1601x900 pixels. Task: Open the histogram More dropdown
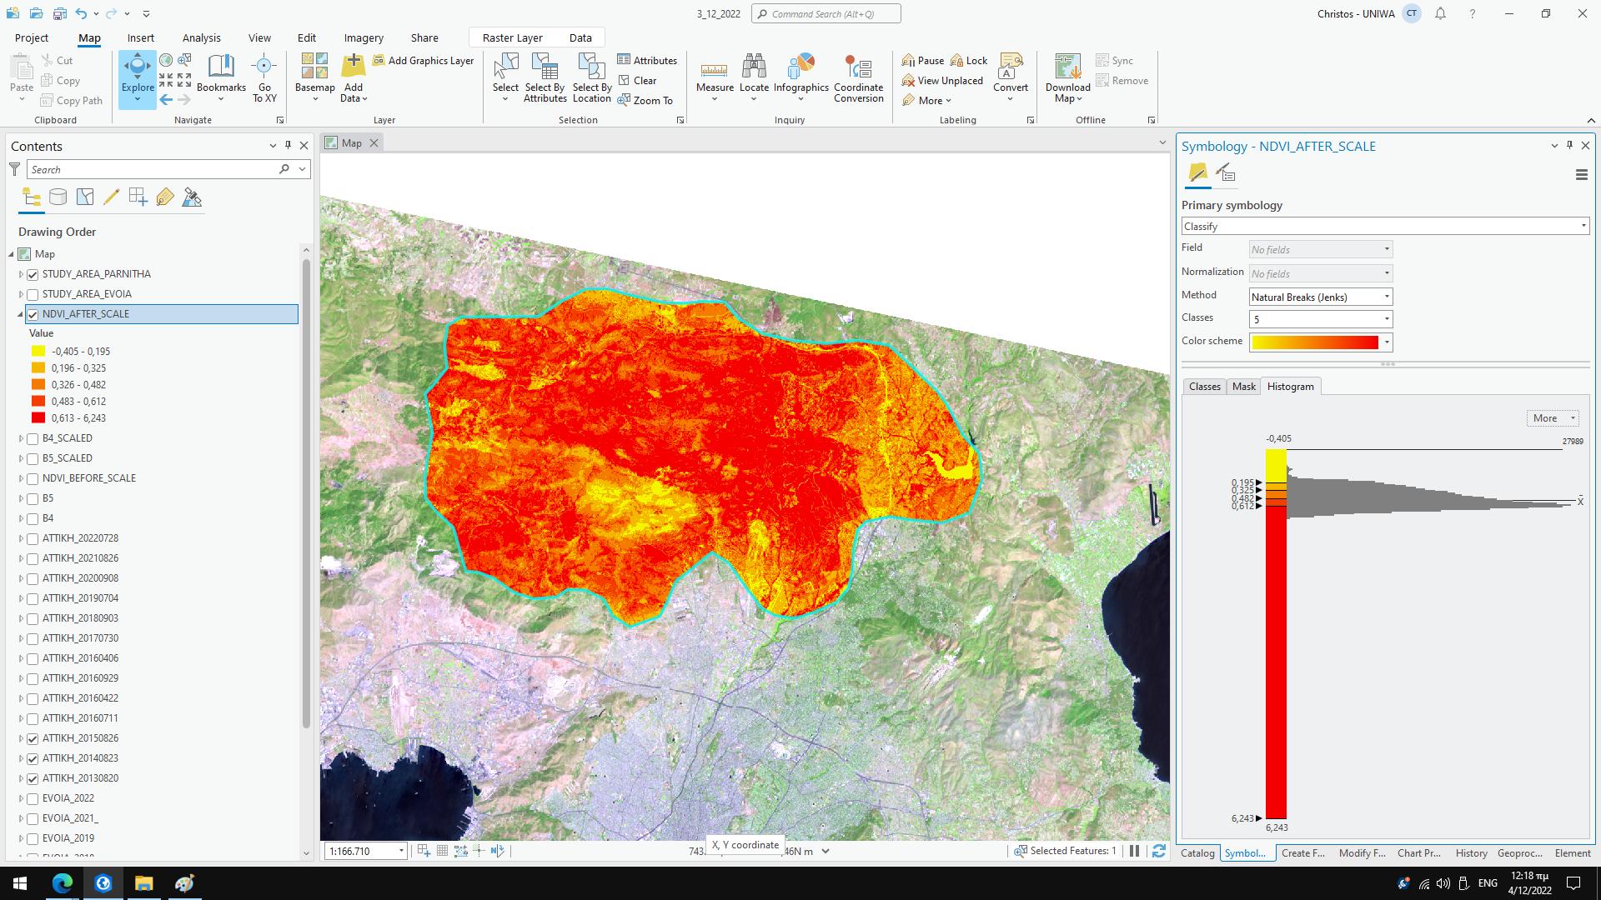click(x=1553, y=418)
